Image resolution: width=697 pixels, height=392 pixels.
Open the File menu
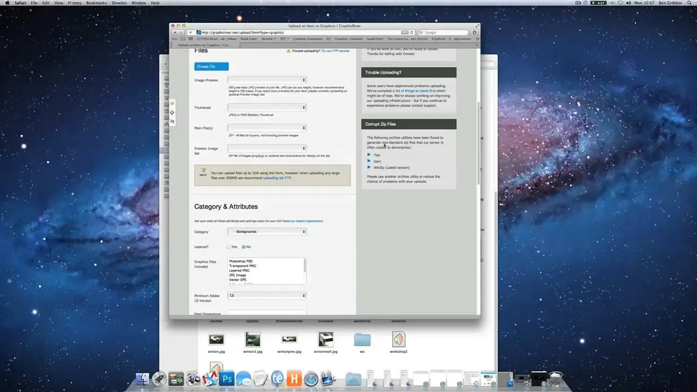pyautogui.click(x=34, y=3)
